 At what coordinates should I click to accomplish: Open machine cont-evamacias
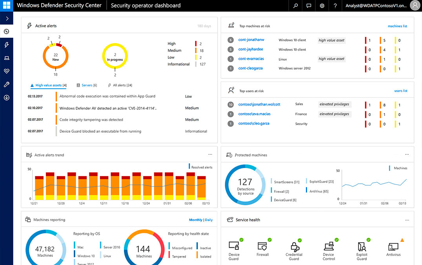click(251, 59)
